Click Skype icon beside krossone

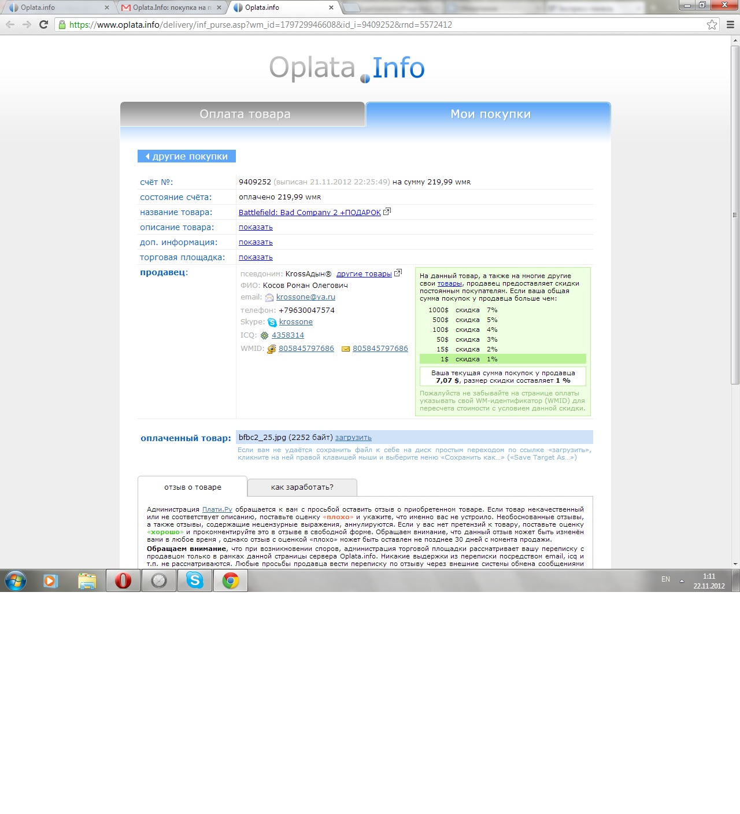click(x=272, y=323)
